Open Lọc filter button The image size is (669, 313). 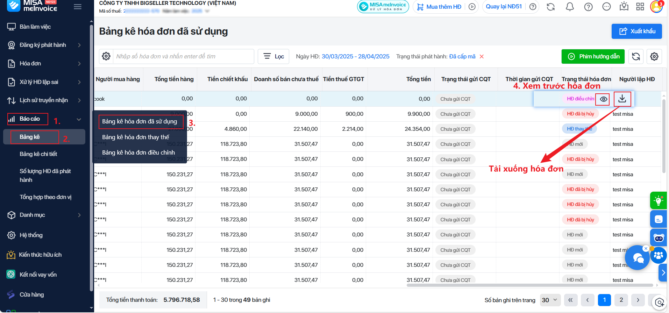point(273,56)
